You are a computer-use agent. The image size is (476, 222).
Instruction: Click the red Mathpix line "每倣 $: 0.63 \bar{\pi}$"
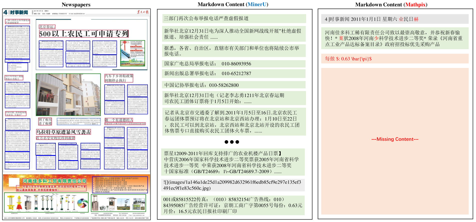[395, 59]
